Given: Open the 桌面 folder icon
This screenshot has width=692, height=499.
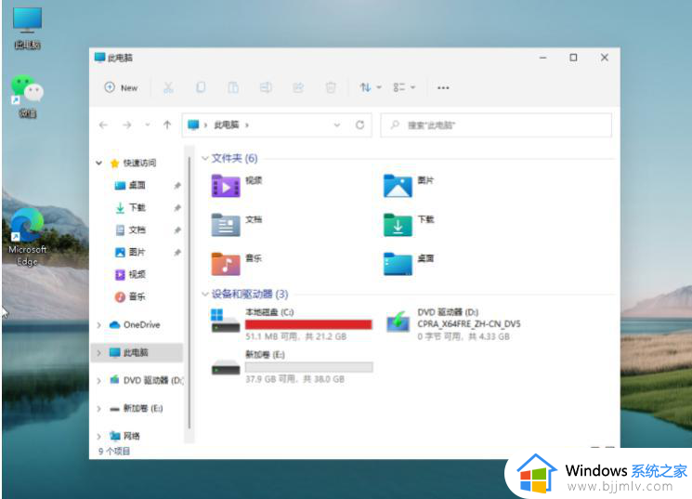Looking at the screenshot, I should [398, 264].
